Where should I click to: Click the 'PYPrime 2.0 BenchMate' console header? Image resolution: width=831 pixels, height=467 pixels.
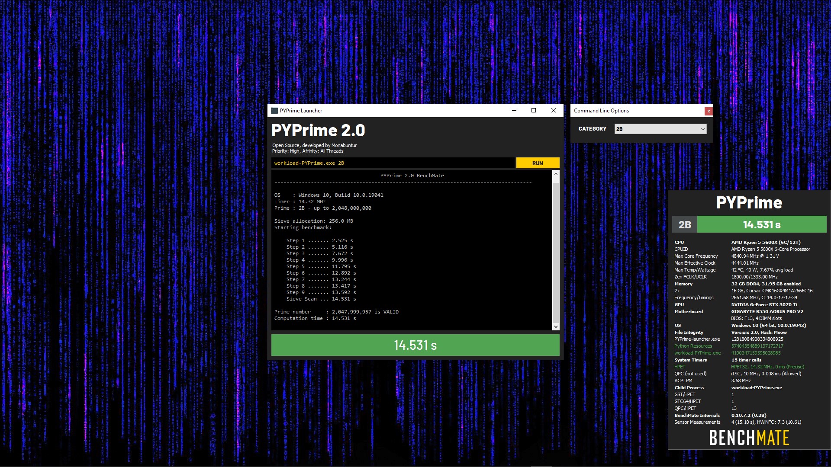click(412, 176)
